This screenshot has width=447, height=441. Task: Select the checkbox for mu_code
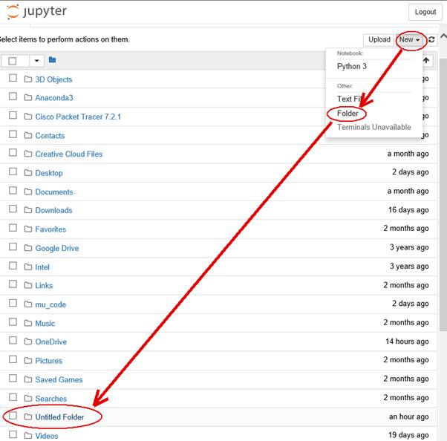[x=13, y=304]
